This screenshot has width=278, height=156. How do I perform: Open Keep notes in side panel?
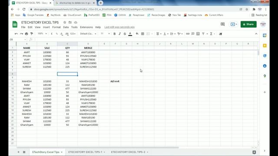(x=265, y=45)
